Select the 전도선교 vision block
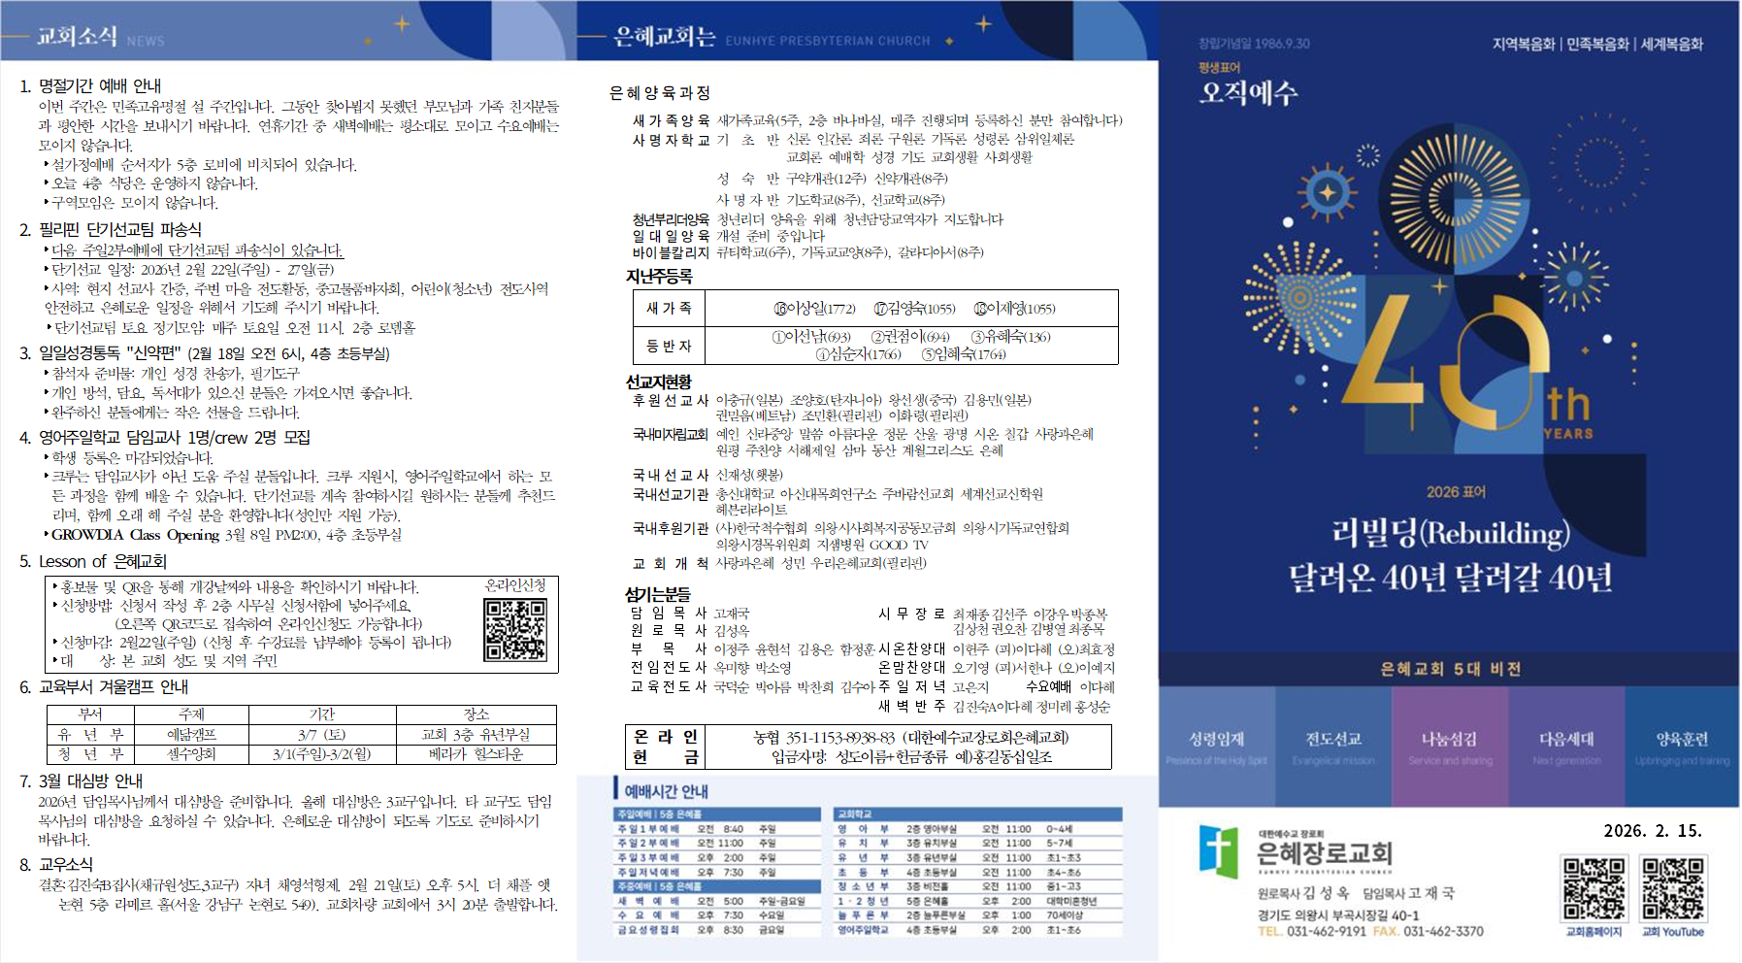 [1333, 747]
